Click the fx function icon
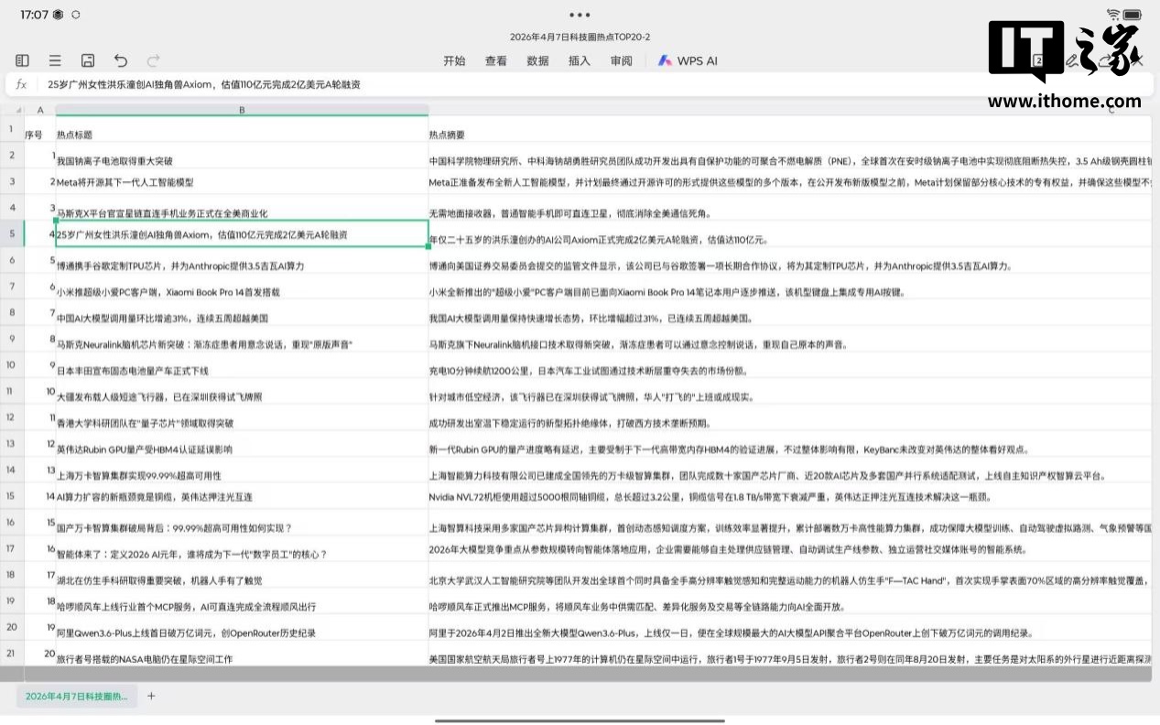 (22, 84)
